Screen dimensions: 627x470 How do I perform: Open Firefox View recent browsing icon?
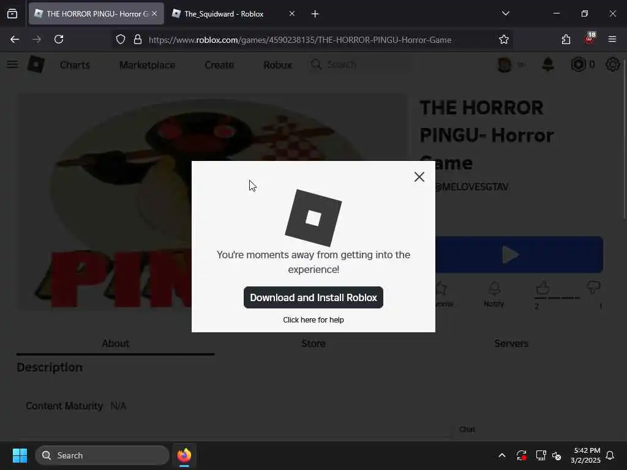click(12, 13)
